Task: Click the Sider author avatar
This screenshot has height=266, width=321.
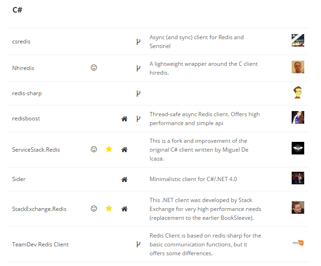Action: tap(298, 178)
